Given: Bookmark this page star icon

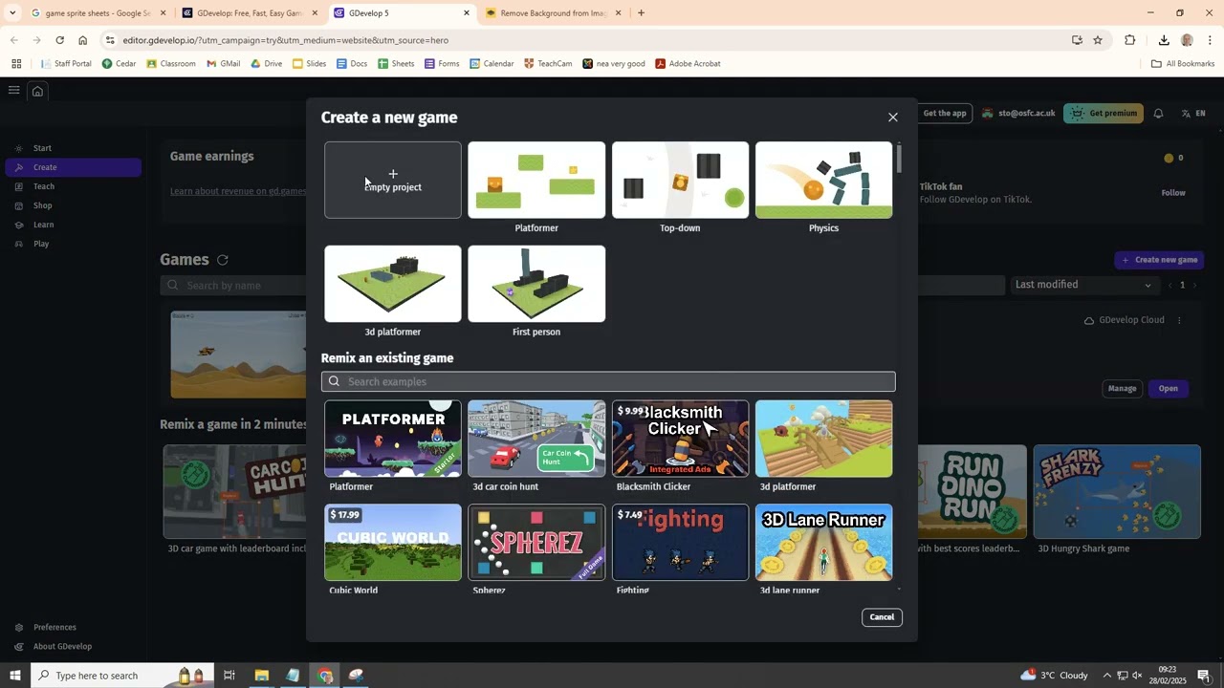Looking at the screenshot, I should click(x=1098, y=40).
